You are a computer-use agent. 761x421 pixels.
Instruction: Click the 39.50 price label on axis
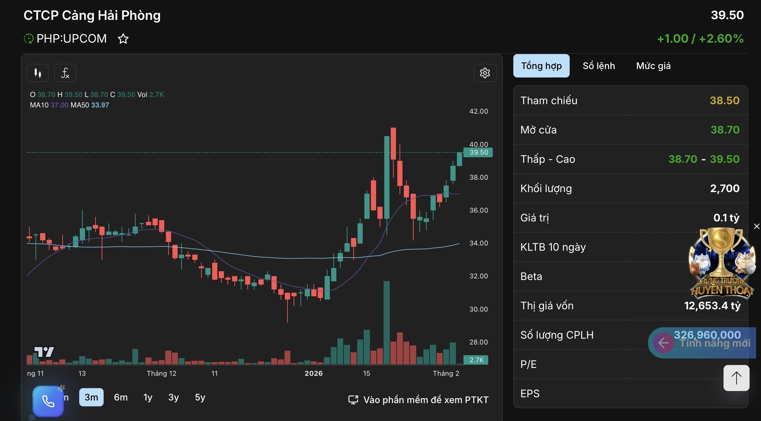pyautogui.click(x=478, y=152)
